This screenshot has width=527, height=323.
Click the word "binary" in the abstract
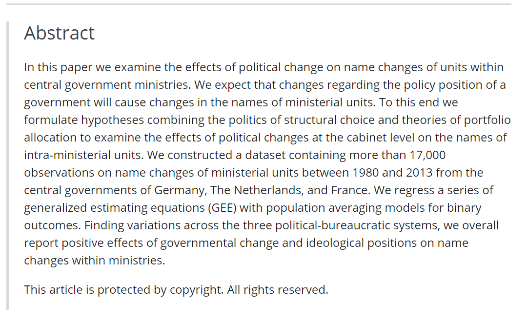(464, 208)
